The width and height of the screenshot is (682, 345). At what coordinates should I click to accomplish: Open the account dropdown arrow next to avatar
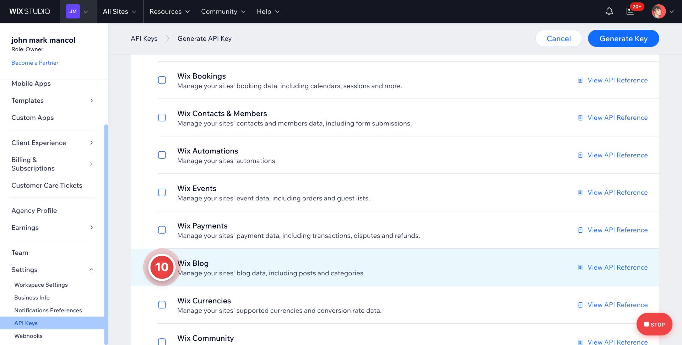672,11
